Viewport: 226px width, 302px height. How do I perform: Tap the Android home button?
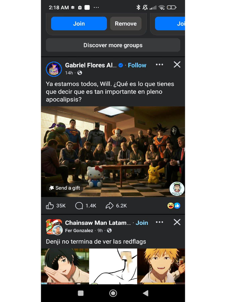[x=113, y=293]
